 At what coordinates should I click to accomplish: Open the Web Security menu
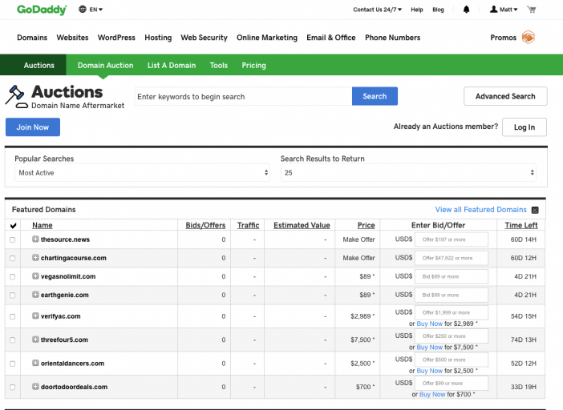(204, 38)
